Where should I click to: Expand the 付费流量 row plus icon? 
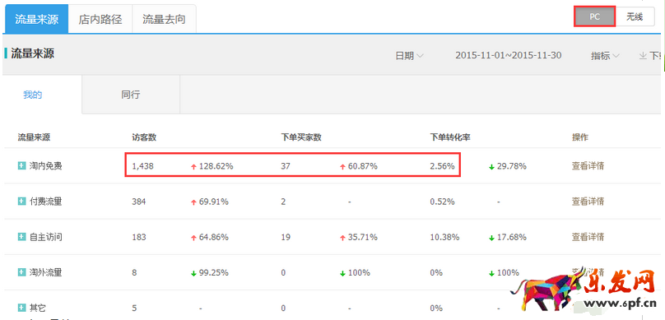pyautogui.click(x=21, y=202)
